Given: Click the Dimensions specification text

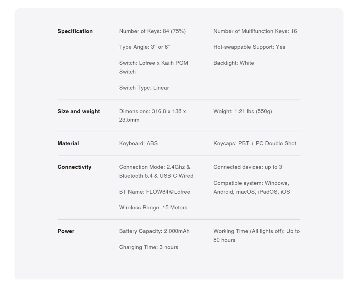Looking at the screenshot, I should (x=152, y=116).
